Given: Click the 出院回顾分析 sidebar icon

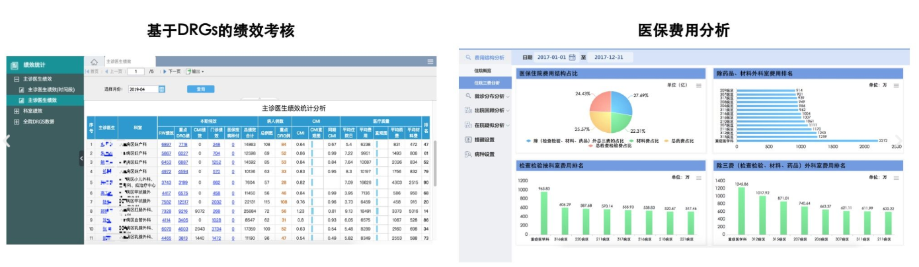Looking at the screenshot, I should point(468,110).
